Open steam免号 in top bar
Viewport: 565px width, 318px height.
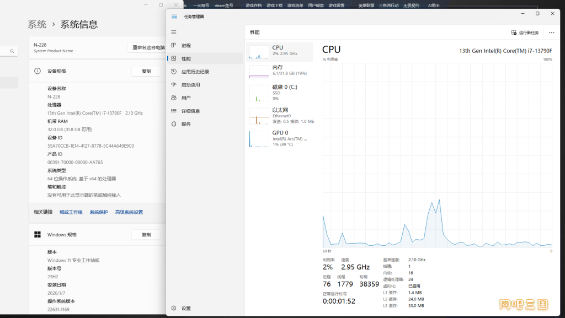(x=224, y=6)
